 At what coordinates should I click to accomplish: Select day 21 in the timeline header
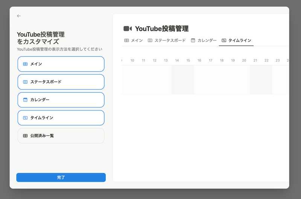tap(255, 60)
